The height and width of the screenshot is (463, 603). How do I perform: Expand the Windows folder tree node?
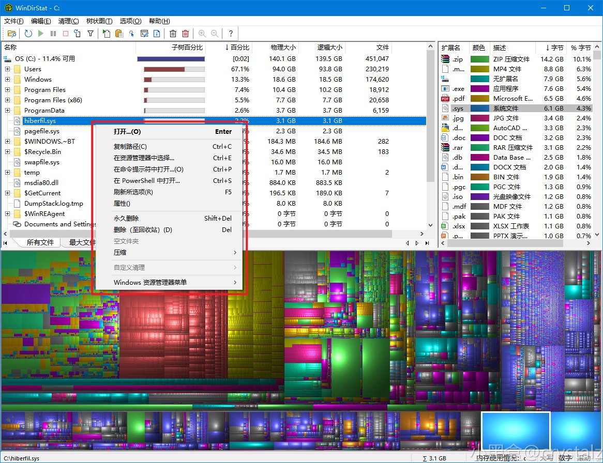tap(7, 80)
